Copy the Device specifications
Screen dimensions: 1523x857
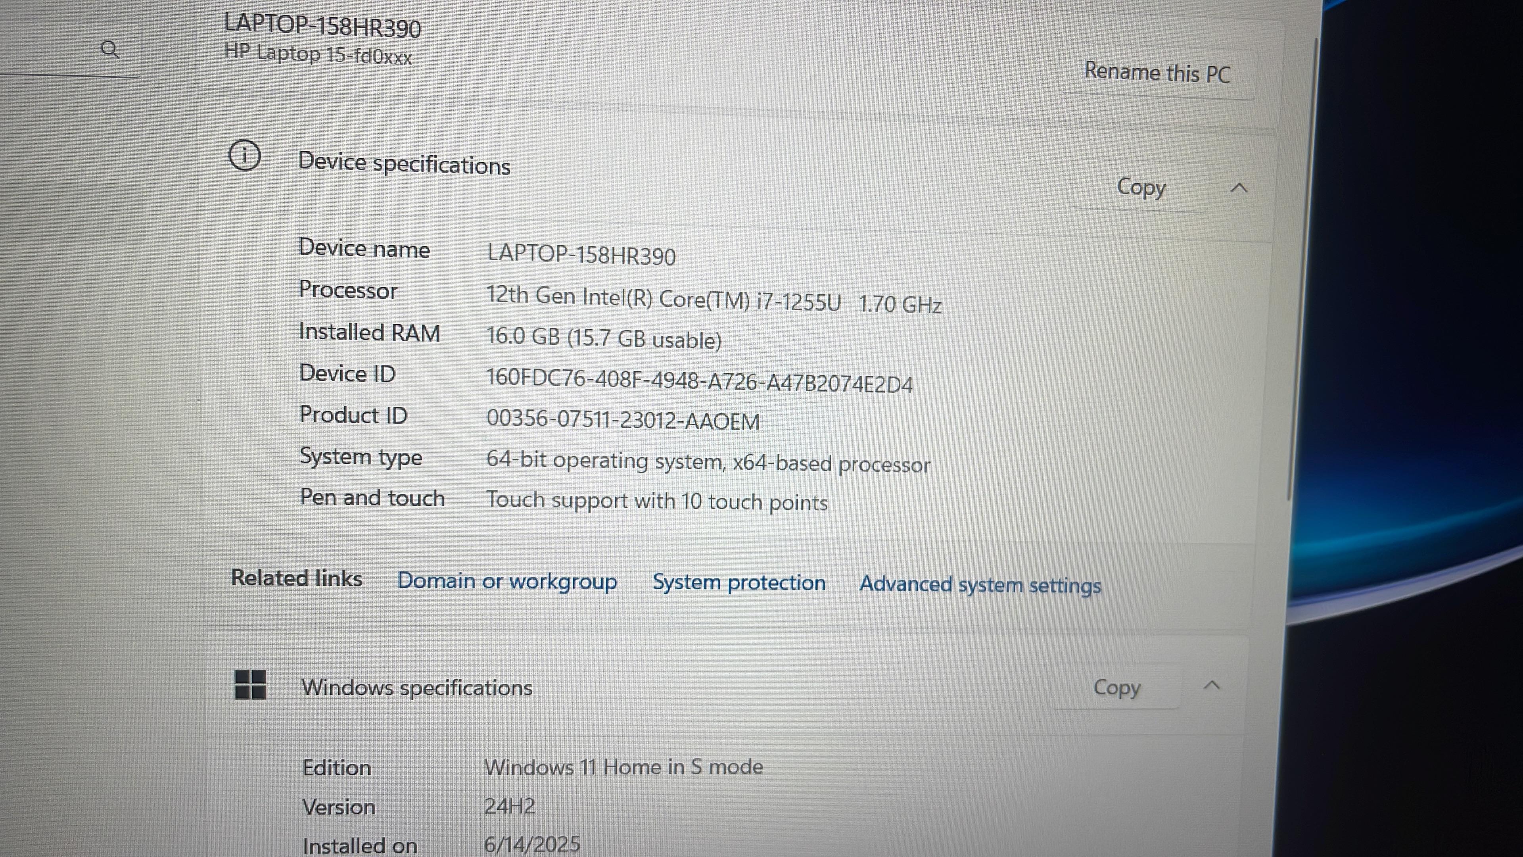1141,188
